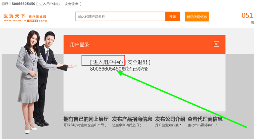
Task: Select 安全退出 in the top bar
Action: coord(72,4)
